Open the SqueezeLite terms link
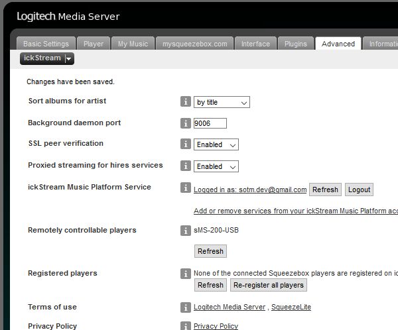Image resolution: width=398 pixels, height=330 pixels. tap(291, 307)
